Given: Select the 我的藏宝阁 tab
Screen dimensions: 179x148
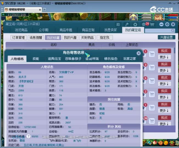Looking at the screenshot, I should tap(133, 30).
